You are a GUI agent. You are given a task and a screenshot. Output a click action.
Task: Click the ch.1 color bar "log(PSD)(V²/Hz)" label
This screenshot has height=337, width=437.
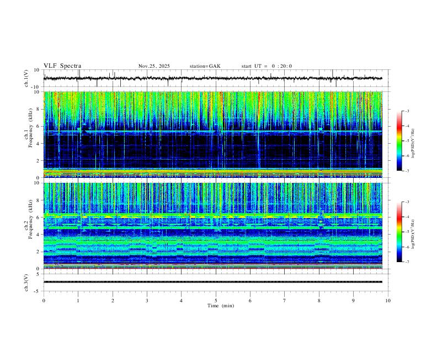413,143
